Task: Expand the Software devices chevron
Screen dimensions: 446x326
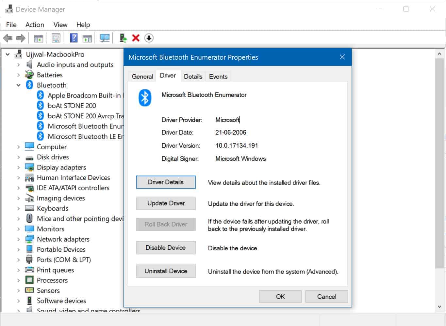Action: click(19, 301)
